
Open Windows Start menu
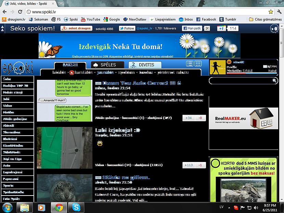coord(7,208)
